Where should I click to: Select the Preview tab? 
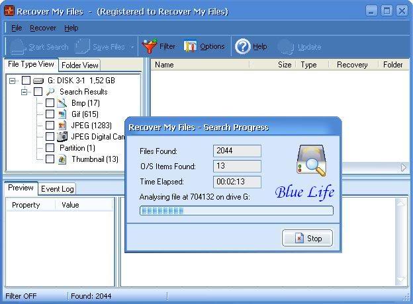(x=21, y=188)
